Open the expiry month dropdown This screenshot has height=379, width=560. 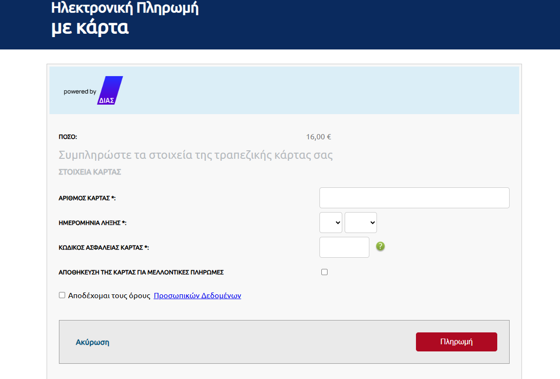coord(331,223)
